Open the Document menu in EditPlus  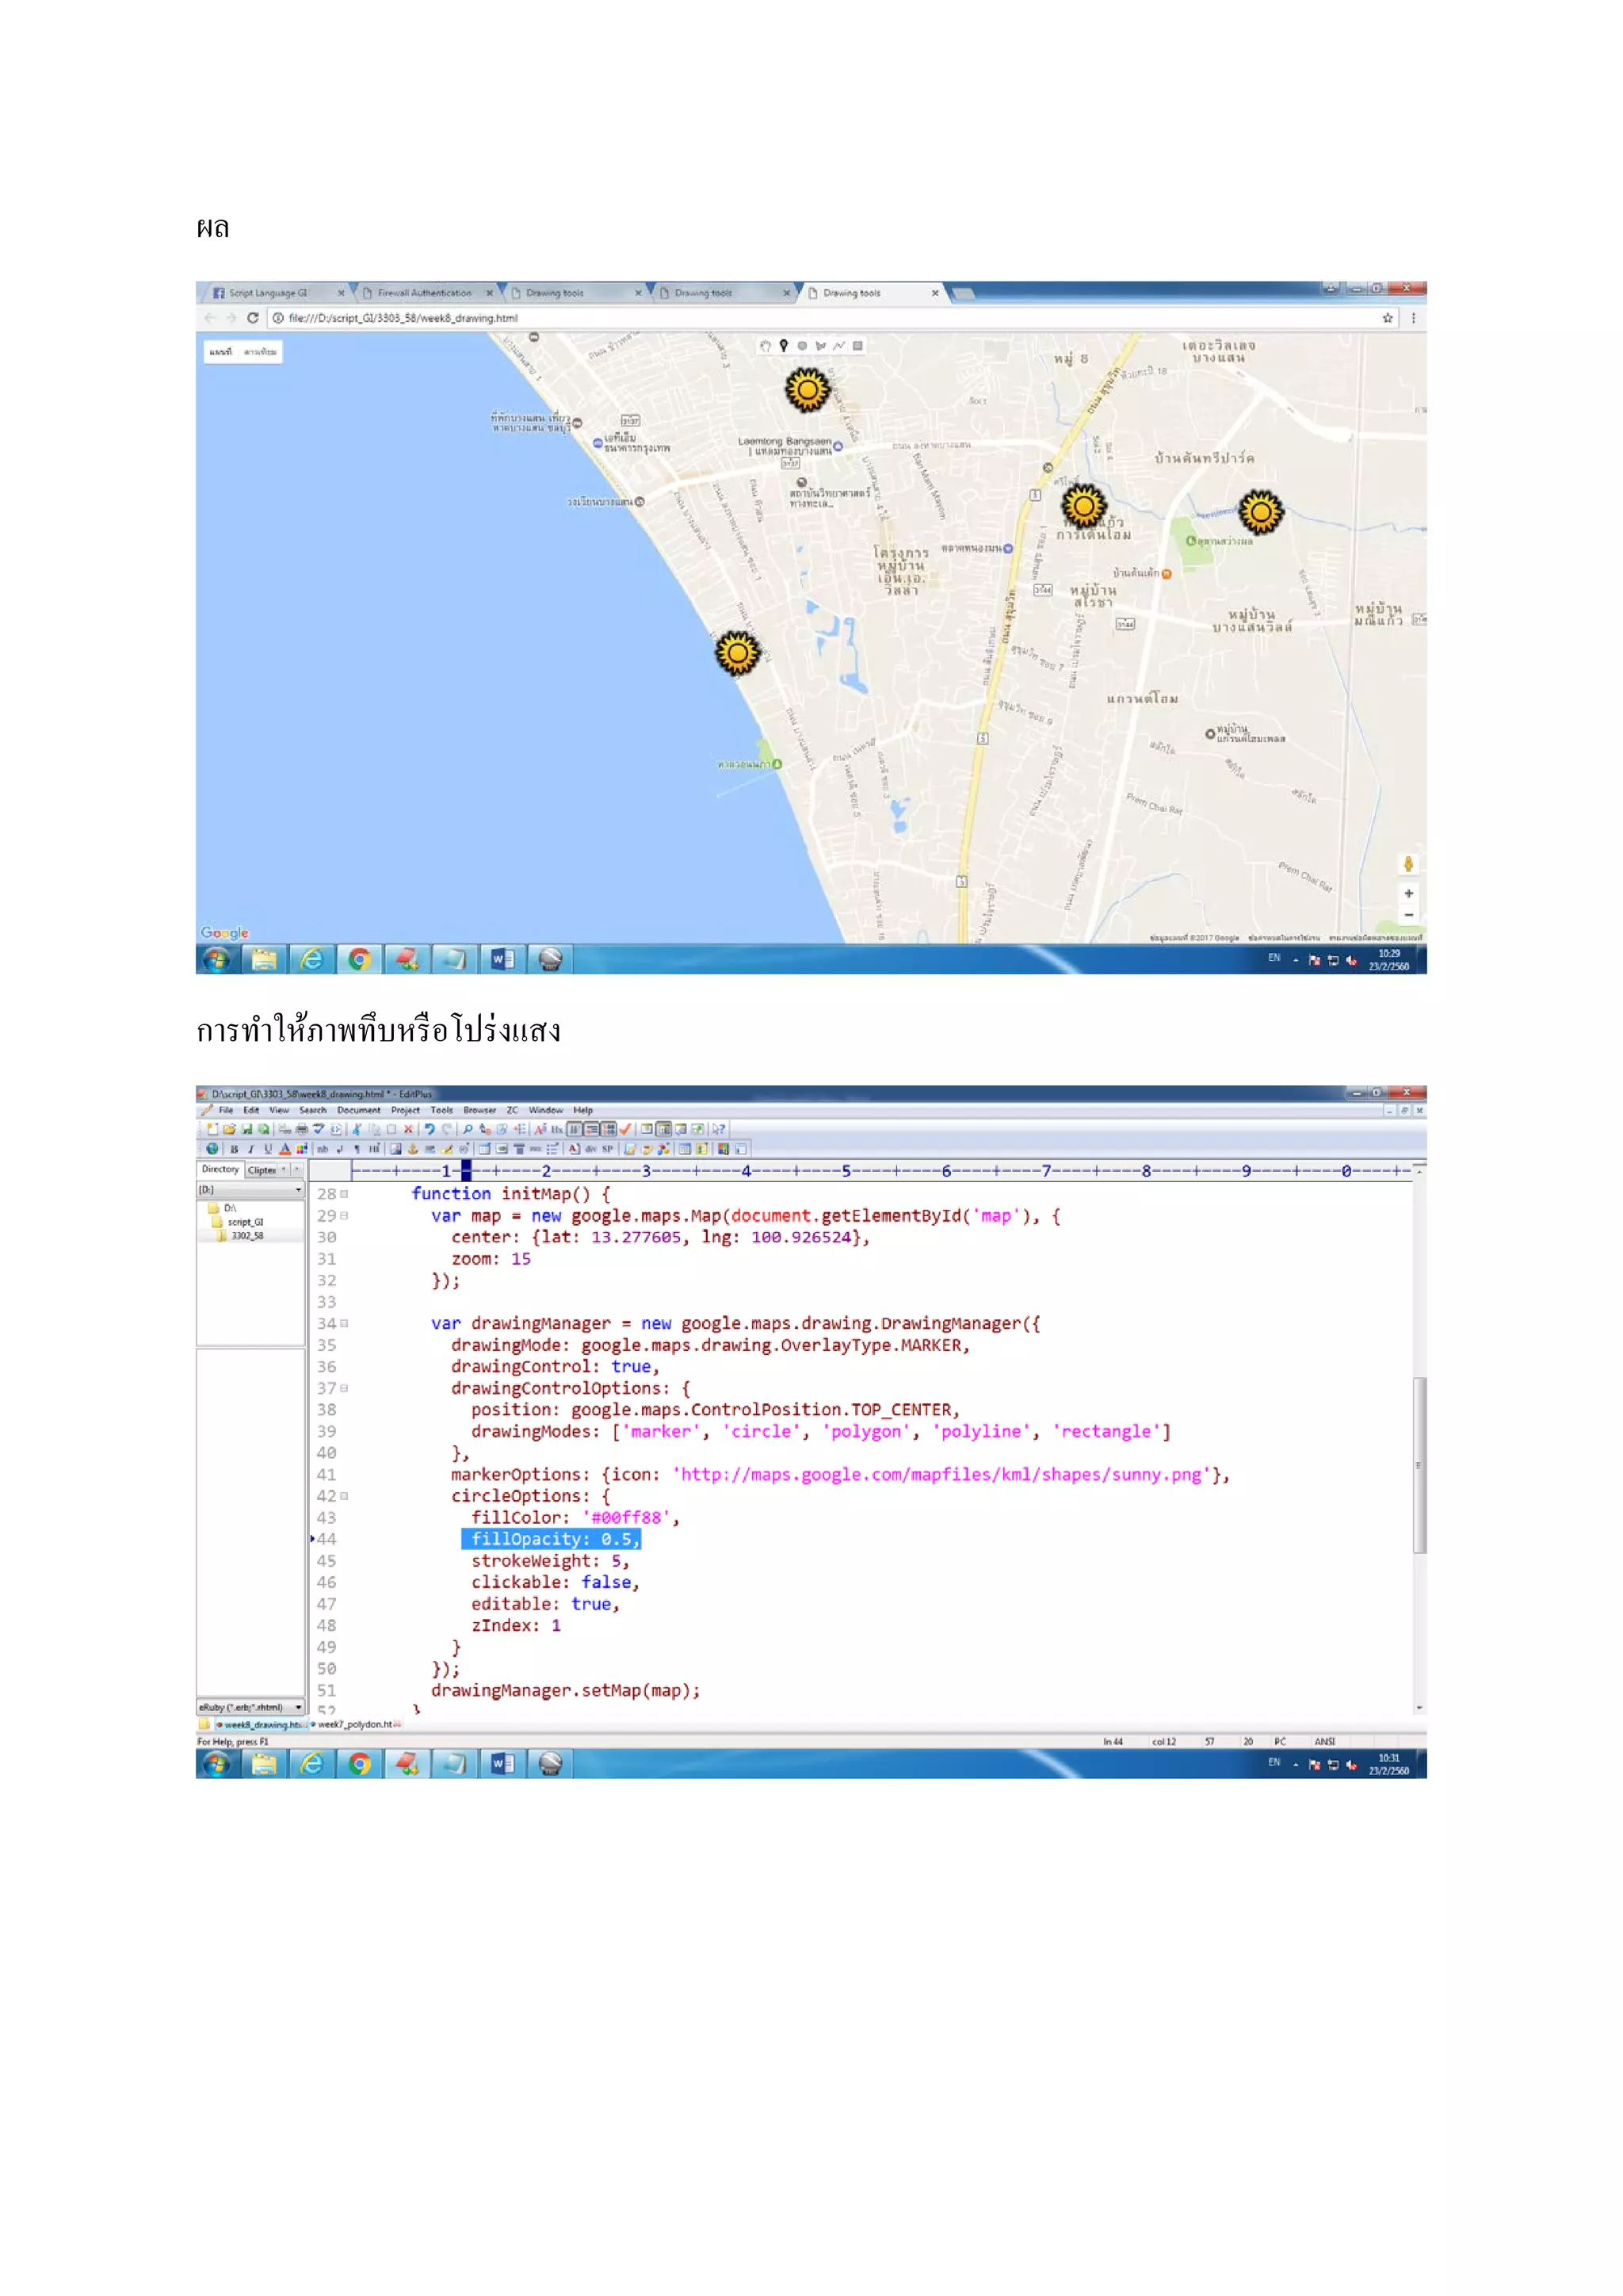click(x=357, y=1110)
